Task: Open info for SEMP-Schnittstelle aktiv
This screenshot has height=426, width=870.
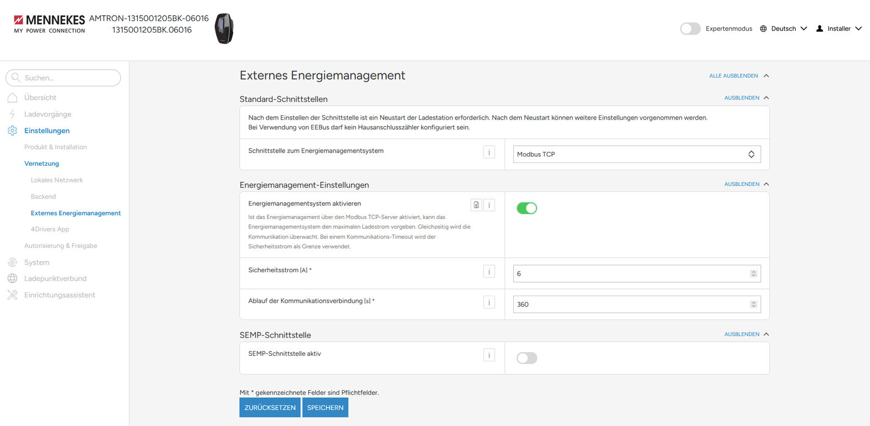Action: [489, 355]
